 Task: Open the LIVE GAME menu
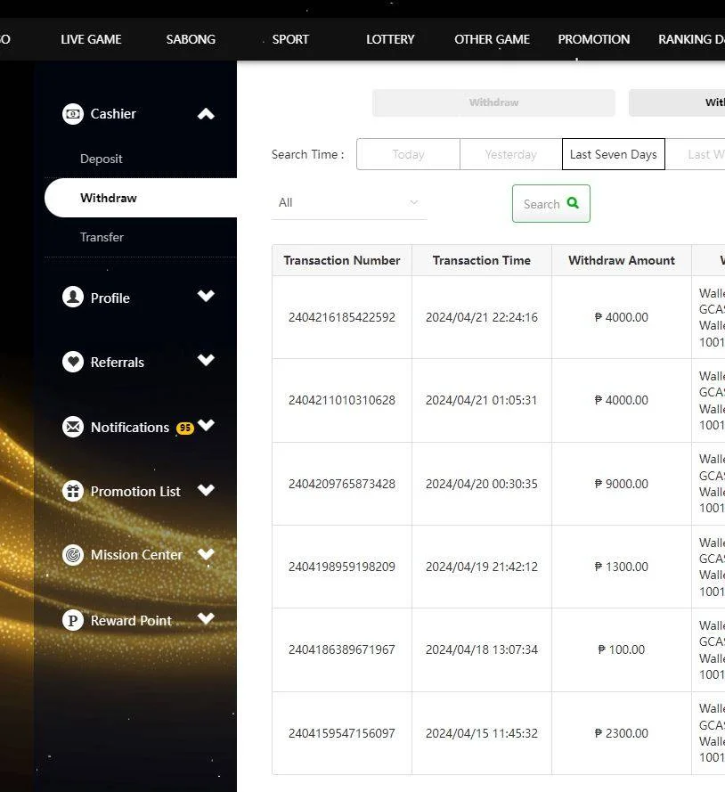tap(91, 39)
